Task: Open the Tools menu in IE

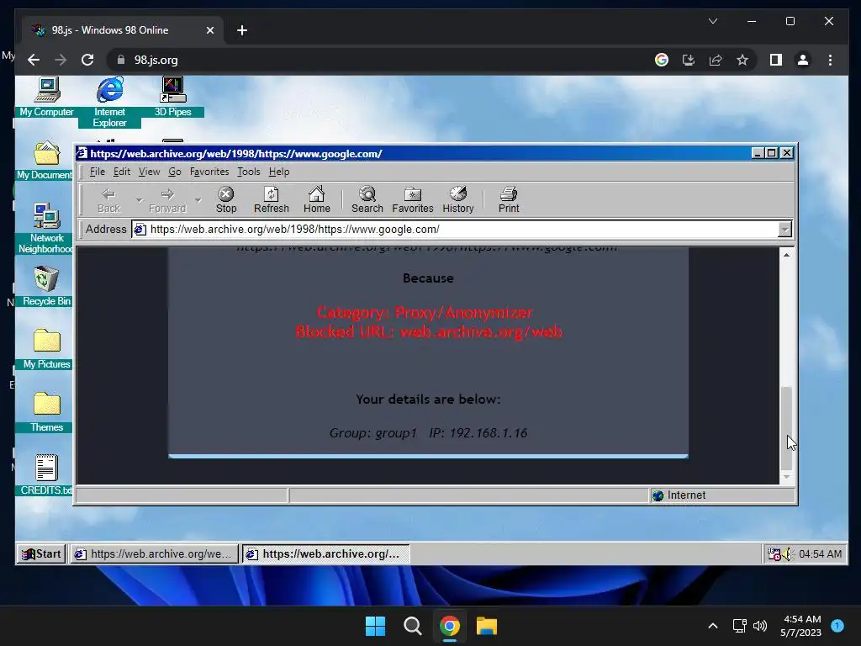Action: point(248,172)
